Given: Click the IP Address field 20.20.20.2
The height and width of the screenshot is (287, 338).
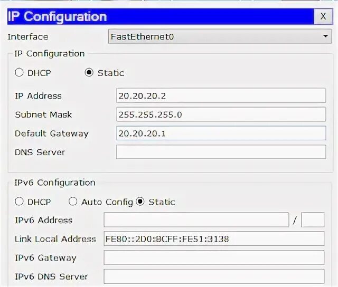Looking at the screenshot, I should (221, 95).
